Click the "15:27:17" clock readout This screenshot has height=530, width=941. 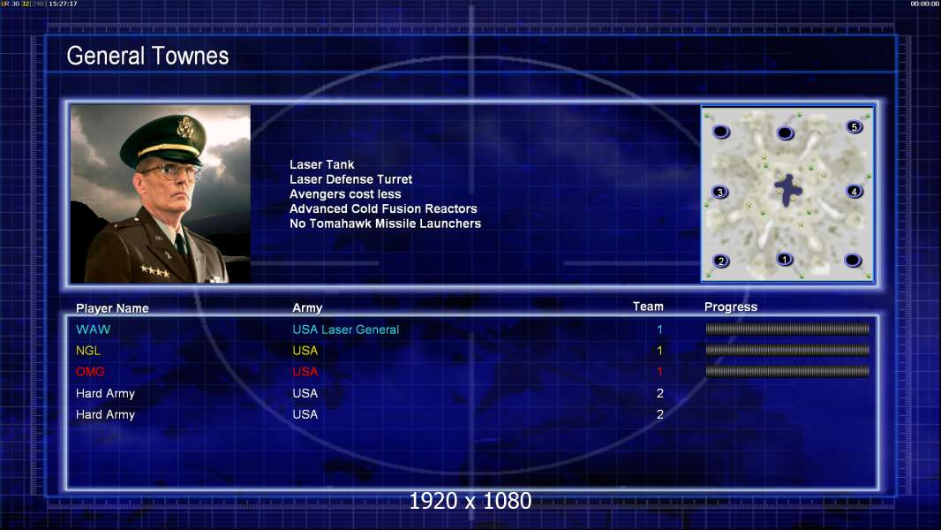pos(63,4)
